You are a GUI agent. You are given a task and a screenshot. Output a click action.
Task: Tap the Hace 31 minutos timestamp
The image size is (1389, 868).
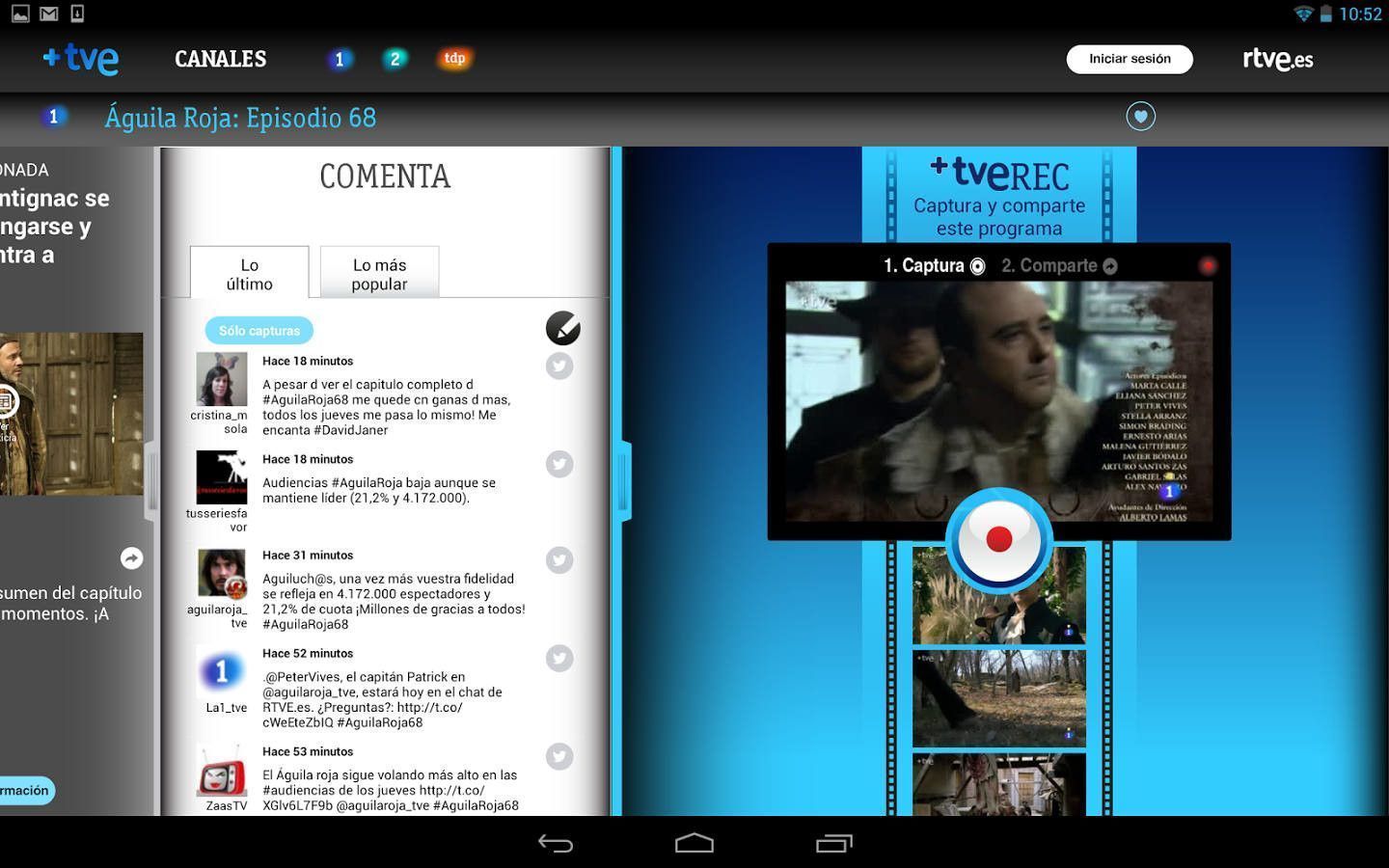[308, 556]
